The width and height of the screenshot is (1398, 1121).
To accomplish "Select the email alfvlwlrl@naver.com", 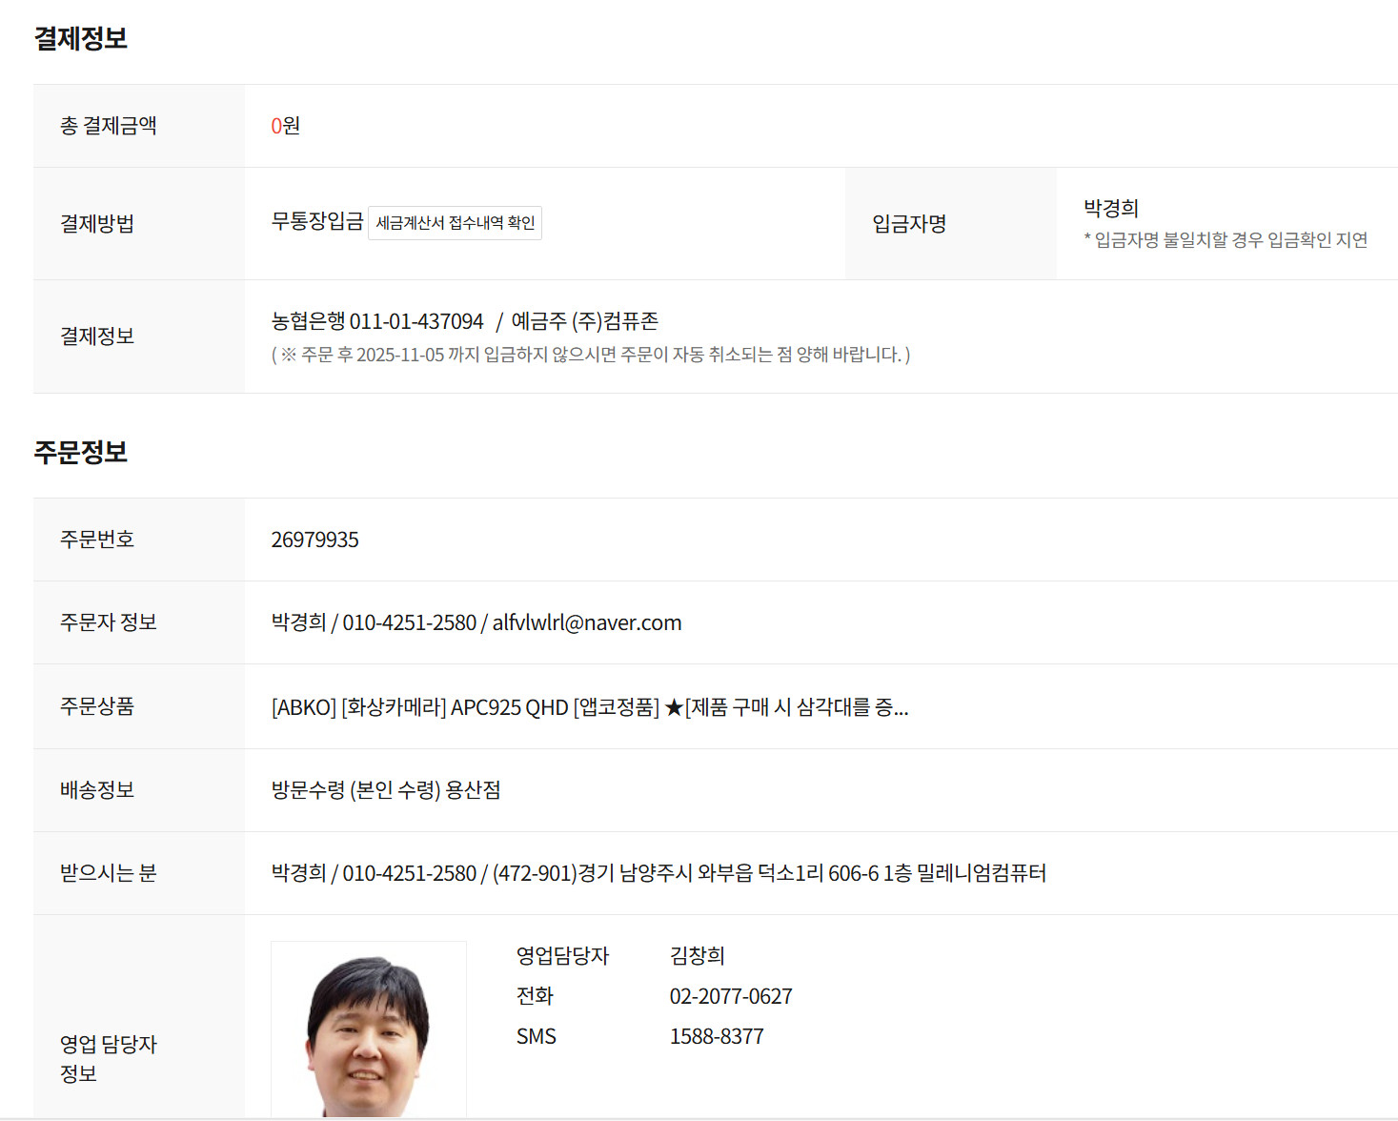I will point(586,623).
